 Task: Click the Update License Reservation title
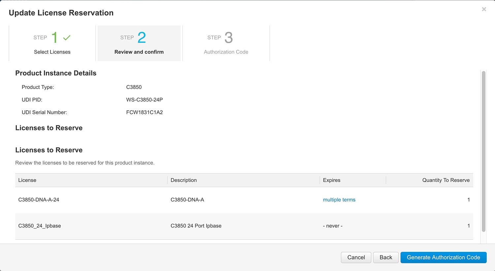[61, 13]
